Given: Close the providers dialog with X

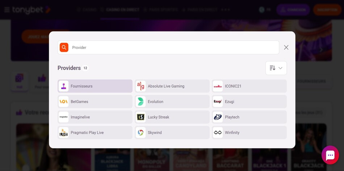Looking at the screenshot, I should (x=286, y=47).
